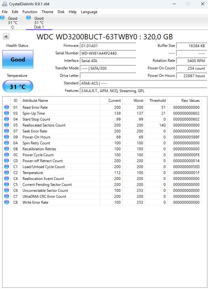This screenshot has width=208, height=289.
Task: Click Spin-Up Time worst value 137
Action: [140, 113]
